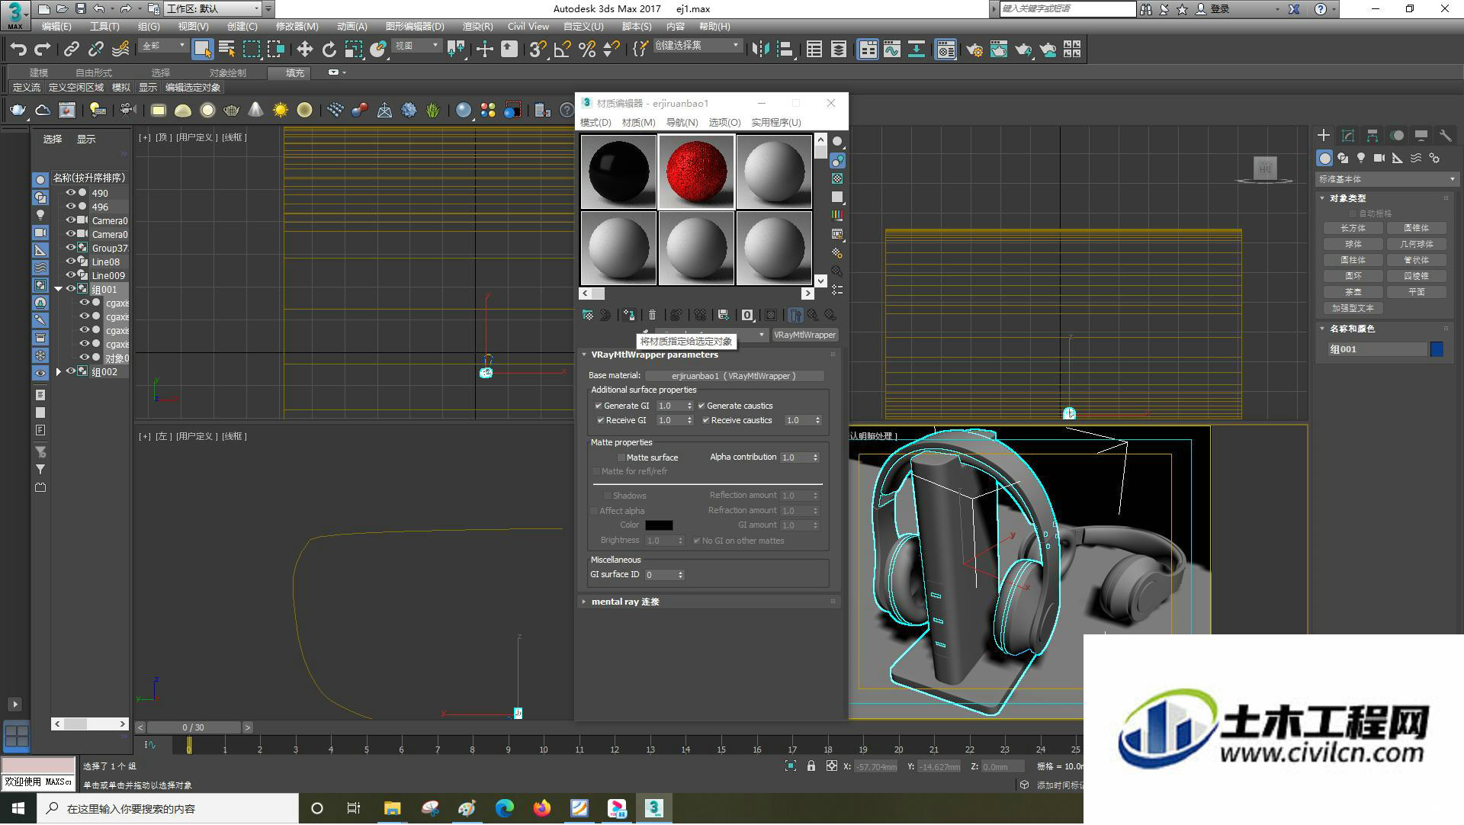The height and width of the screenshot is (825, 1464).
Task: Open the Utilities wrench panel
Action: [1445, 136]
